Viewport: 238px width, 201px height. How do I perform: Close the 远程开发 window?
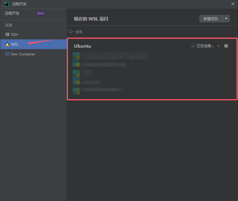(x=233, y=4)
